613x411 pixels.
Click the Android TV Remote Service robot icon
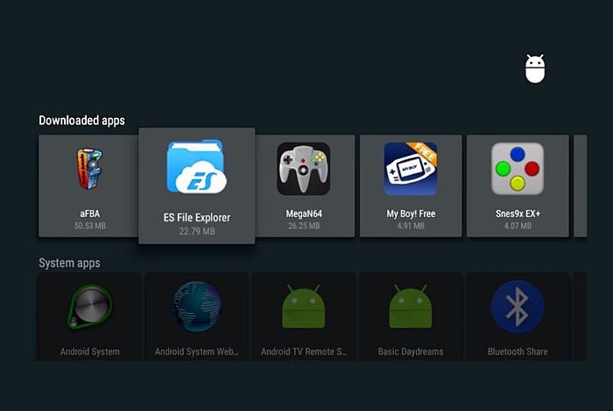tap(304, 307)
